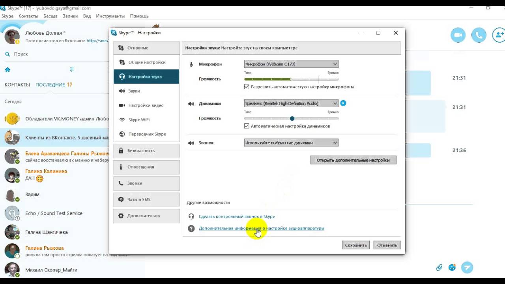Switch to the КОНТАКТЫ tab
The image size is (505, 284).
pyautogui.click(x=17, y=85)
